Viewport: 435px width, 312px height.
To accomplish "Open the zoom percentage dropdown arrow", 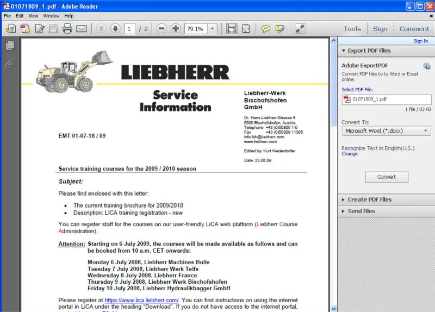I will 212,29.
